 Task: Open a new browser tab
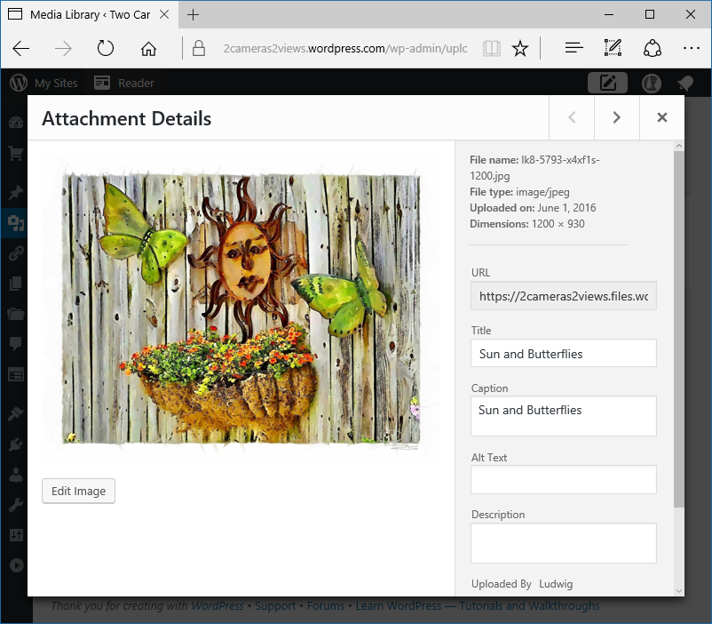coord(194,15)
